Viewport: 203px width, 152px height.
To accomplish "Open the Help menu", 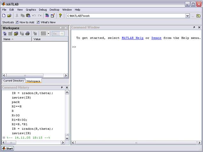I will [78, 10].
